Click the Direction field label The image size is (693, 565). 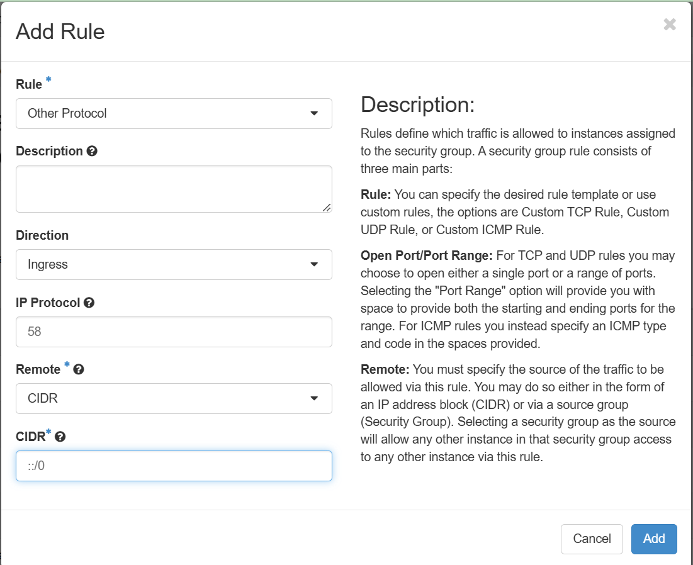(x=42, y=235)
